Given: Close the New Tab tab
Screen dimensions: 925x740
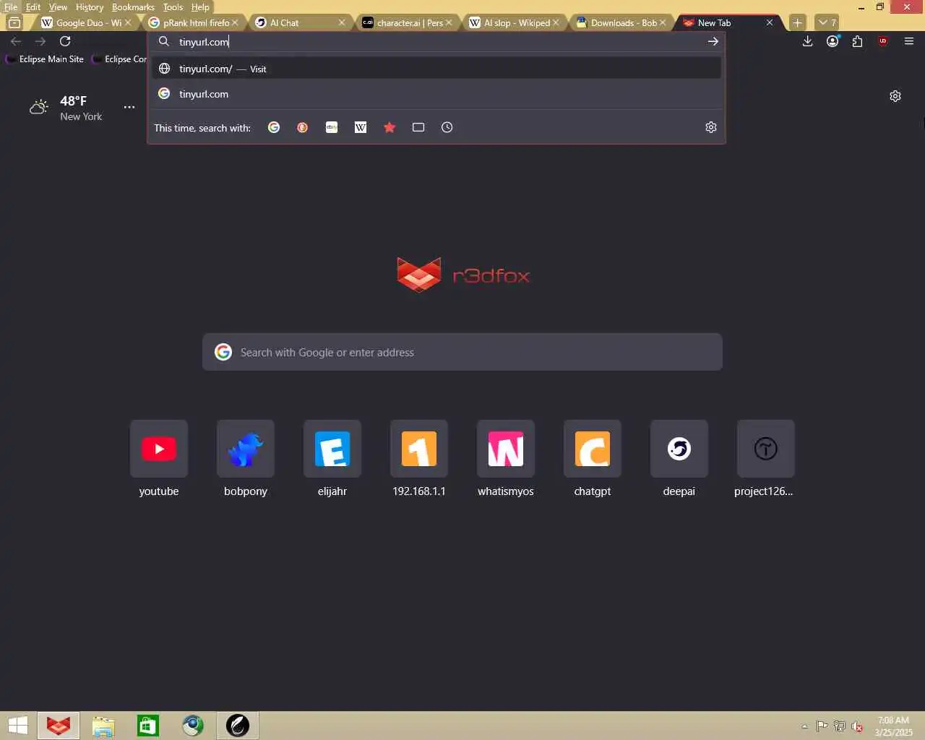Looking at the screenshot, I should pyautogui.click(x=770, y=22).
